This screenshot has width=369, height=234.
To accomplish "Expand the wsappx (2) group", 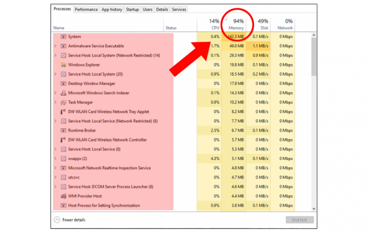I will coord(55,158).
